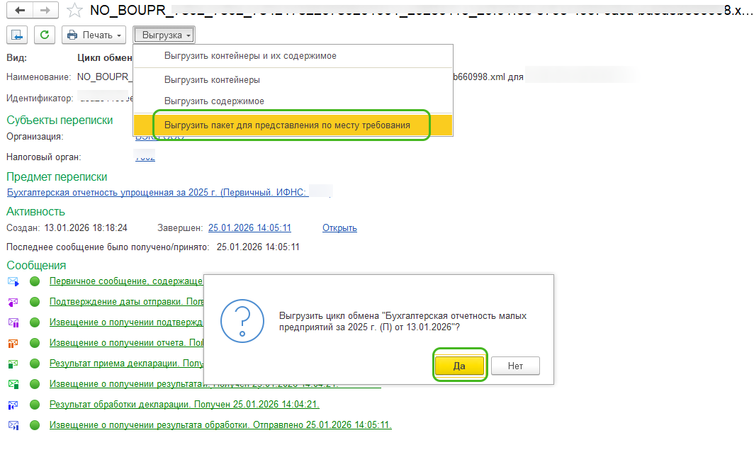Open the Налоговый орган code link
The width and height of the screenshot is (754, 450).
pyautogui.click(x=145, y=157)
